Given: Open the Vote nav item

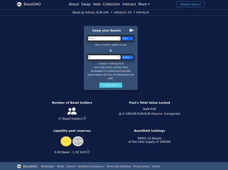Looking at the screenshot, I should (97, 4).
